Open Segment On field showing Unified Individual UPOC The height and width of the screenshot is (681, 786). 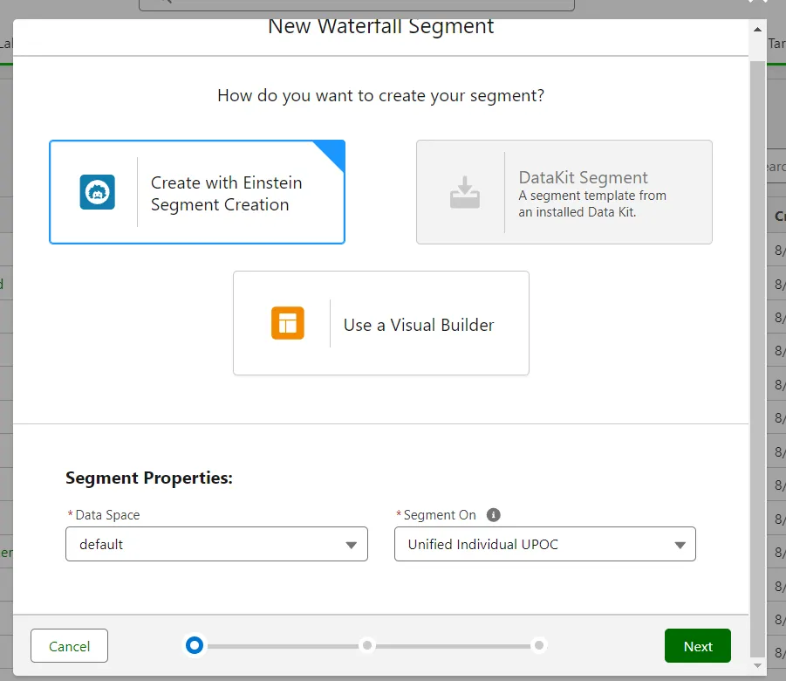pyautogui.click(x=532, y=544)
